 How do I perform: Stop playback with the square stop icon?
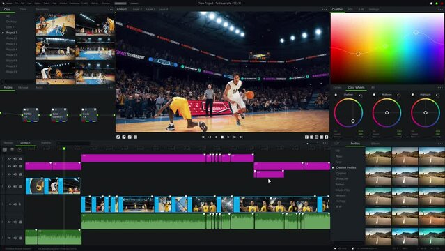pos(222,137)
